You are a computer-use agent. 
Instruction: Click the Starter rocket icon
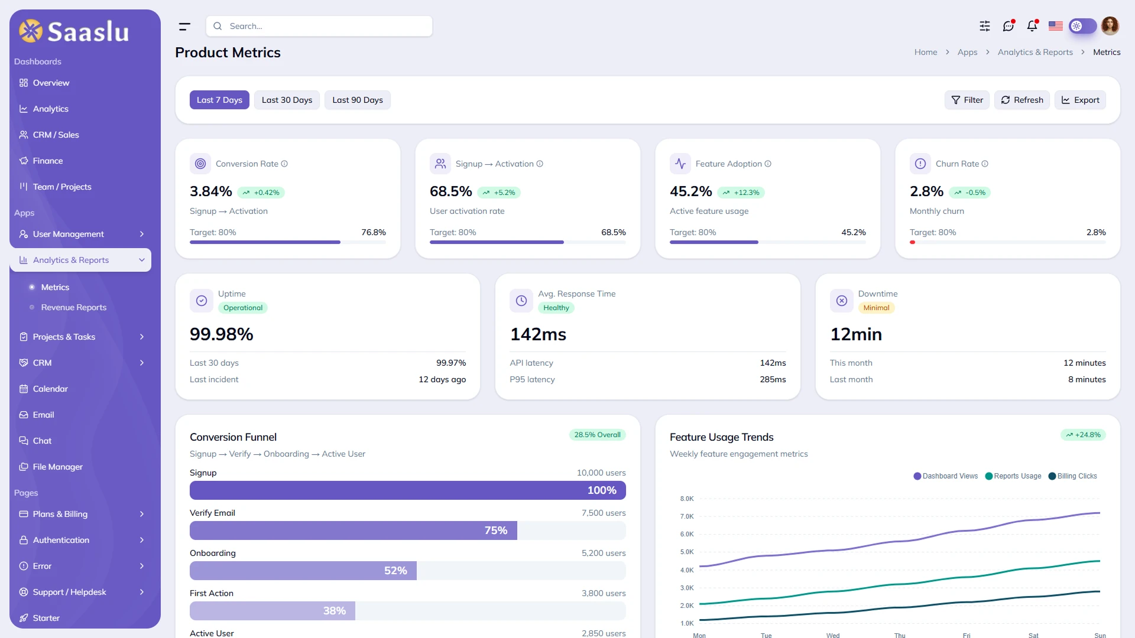[x=24, y=618]
